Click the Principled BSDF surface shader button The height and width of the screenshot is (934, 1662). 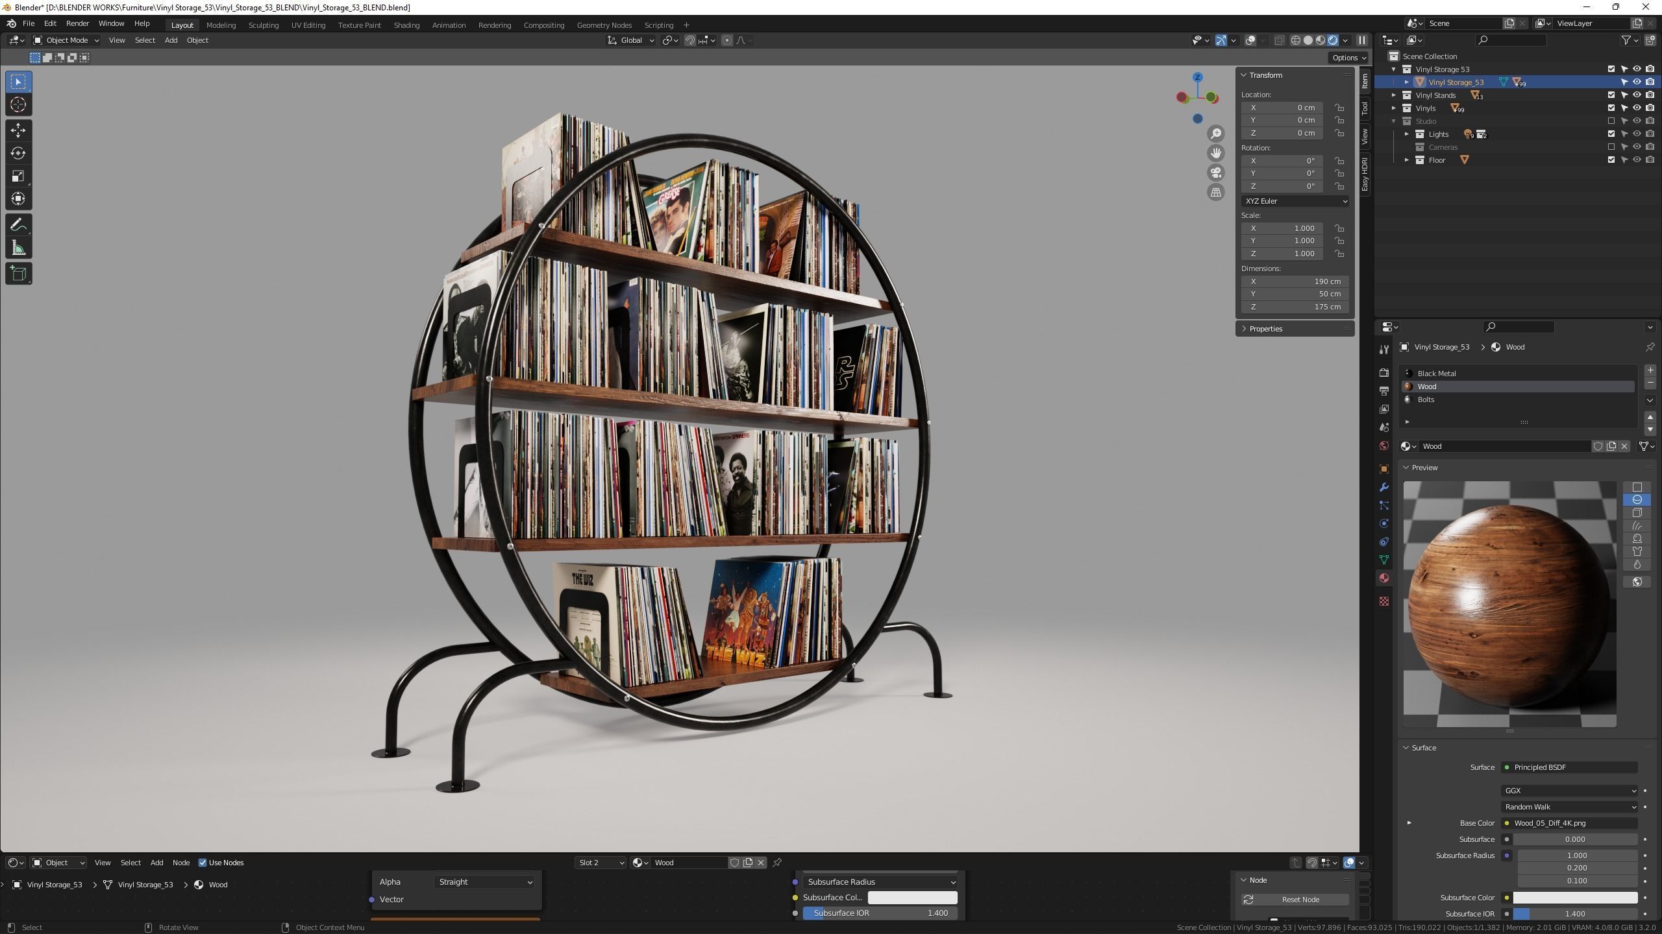[x=1569, y=767]
